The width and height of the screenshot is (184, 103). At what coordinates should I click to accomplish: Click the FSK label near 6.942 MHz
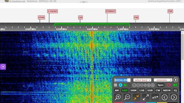click(136, 17)
